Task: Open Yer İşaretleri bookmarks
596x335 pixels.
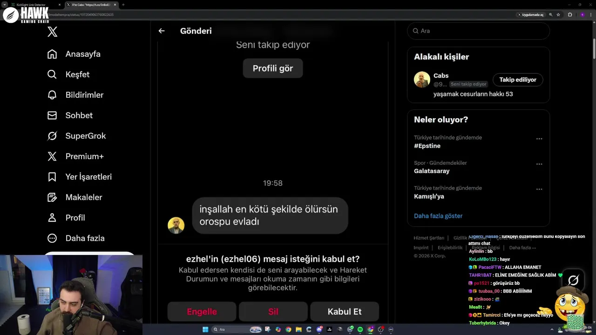Action: pos(80,177)
